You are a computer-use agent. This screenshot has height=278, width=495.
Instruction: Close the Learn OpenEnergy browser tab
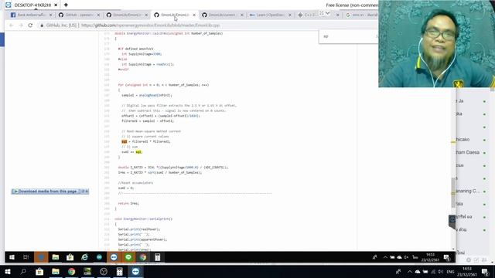click(290, 15)
